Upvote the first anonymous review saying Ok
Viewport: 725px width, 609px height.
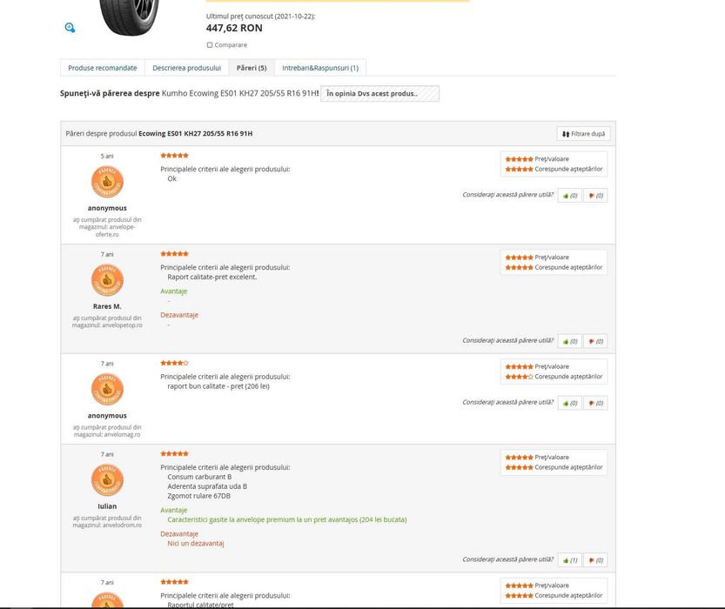click(569, 196)
